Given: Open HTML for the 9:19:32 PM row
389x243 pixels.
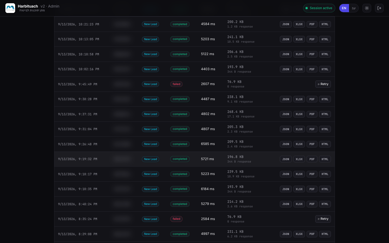Looking at the screenshot, I should pos(325,159).
